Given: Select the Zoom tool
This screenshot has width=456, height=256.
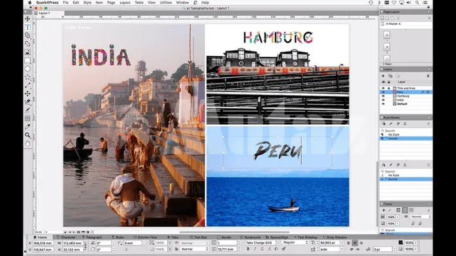Looking at the screenshot, I should (27, 135).
